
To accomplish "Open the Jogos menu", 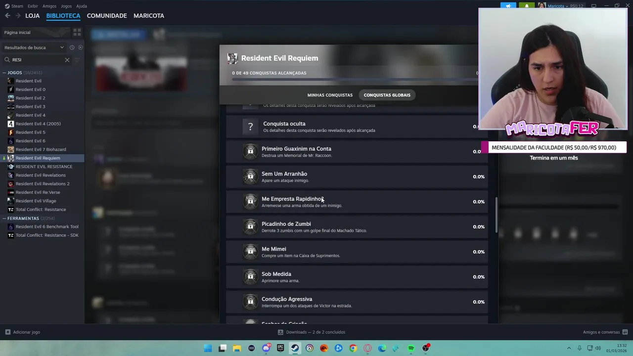I will click(x=66, y=6).
